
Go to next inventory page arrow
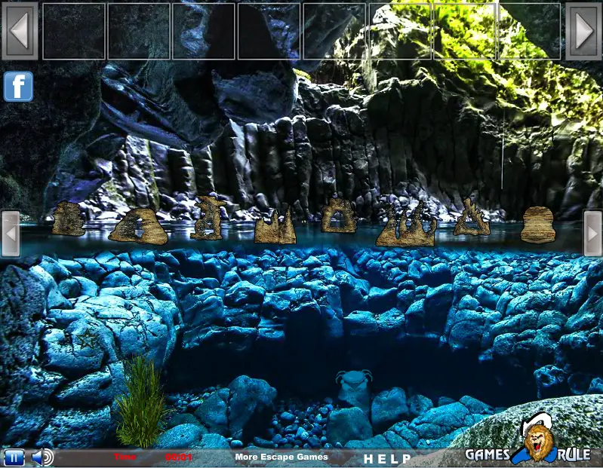583,31
